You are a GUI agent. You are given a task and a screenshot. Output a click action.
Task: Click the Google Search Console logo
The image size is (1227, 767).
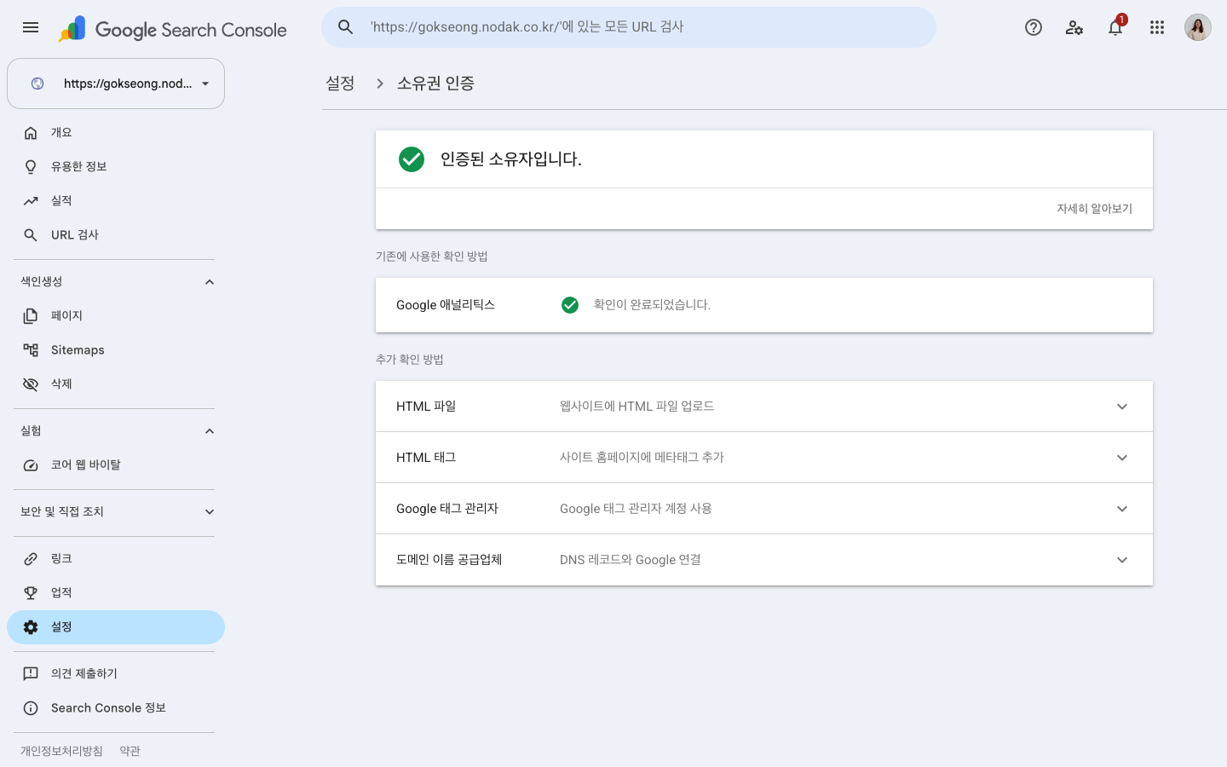tap(173, 29)
